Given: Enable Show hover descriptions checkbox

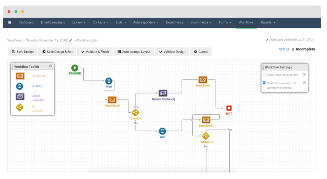Looking at the screenshot, I should pos(264,74).
